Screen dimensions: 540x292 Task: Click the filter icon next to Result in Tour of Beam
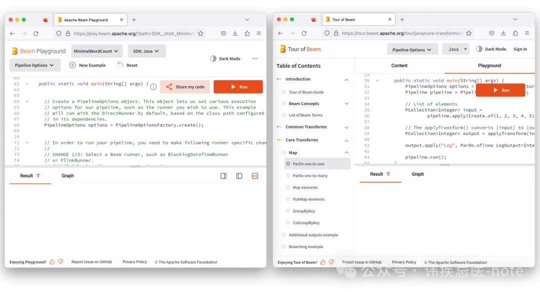point(388,174)
